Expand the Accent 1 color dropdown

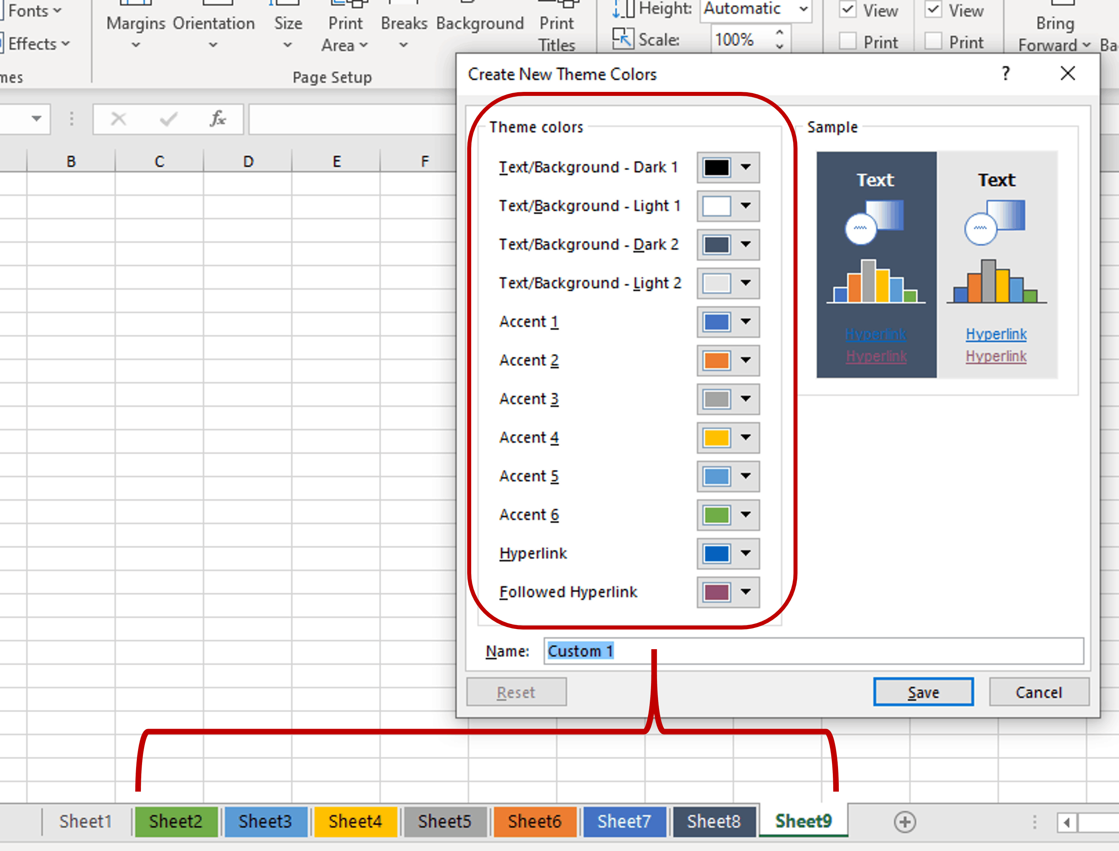(x=745, y=321)
